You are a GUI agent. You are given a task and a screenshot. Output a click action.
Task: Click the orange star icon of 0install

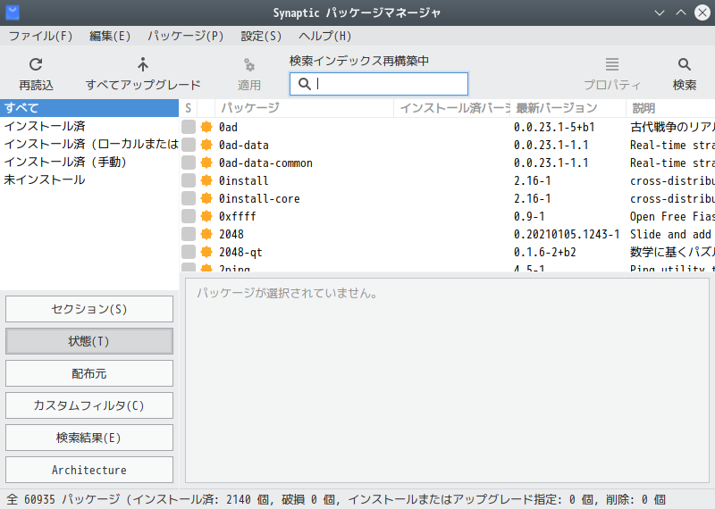[x=206, y=180]
